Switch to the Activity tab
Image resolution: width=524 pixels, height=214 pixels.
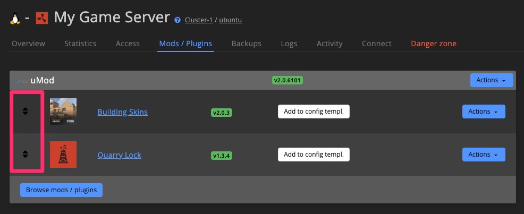click(329, 44)
